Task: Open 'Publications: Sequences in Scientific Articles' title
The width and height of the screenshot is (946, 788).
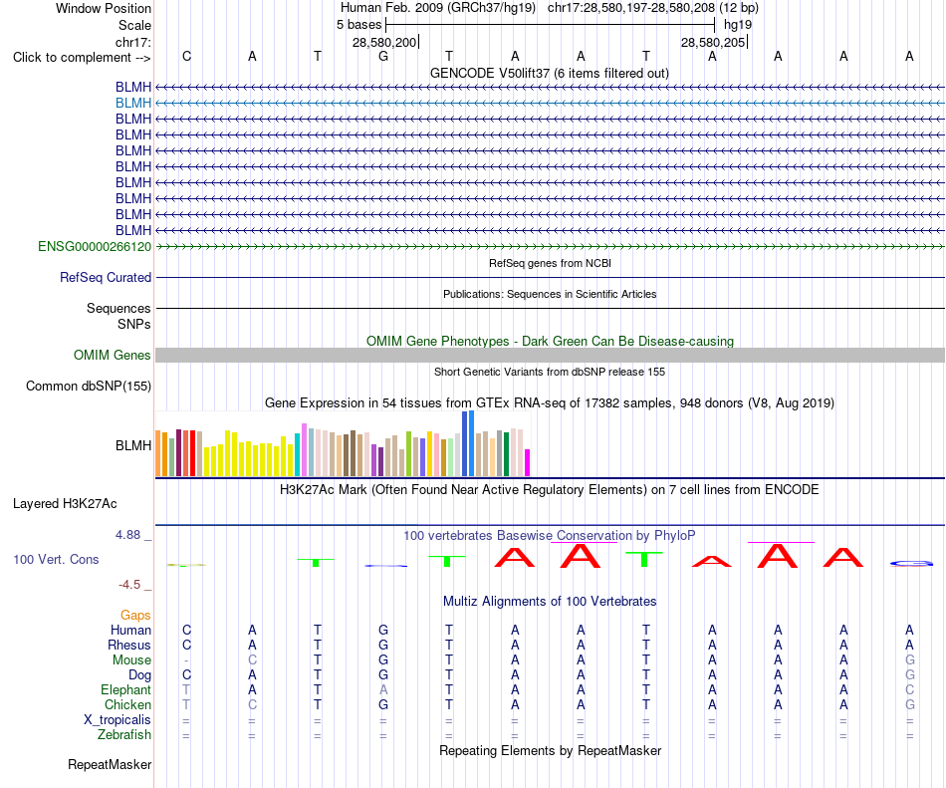Action: point(550,294)
